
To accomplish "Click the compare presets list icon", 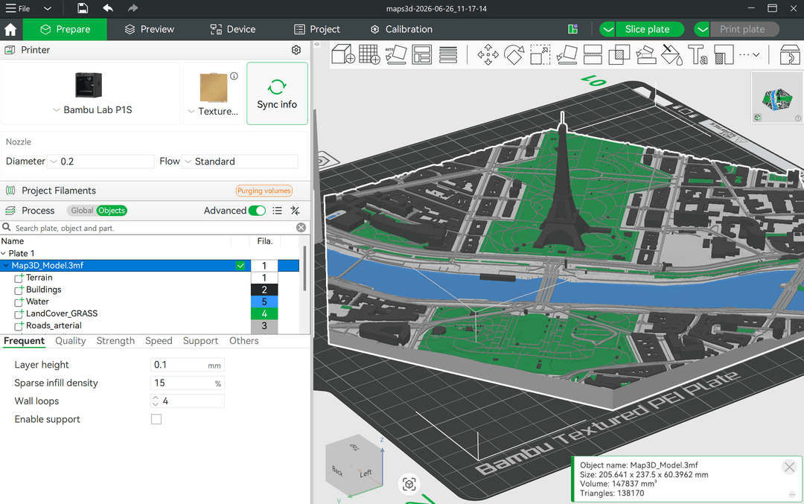I will (x=278, y=210).
